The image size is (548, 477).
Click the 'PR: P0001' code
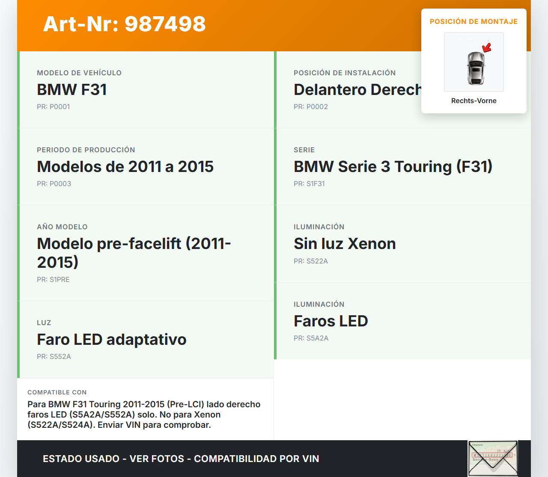pos(54,107)
